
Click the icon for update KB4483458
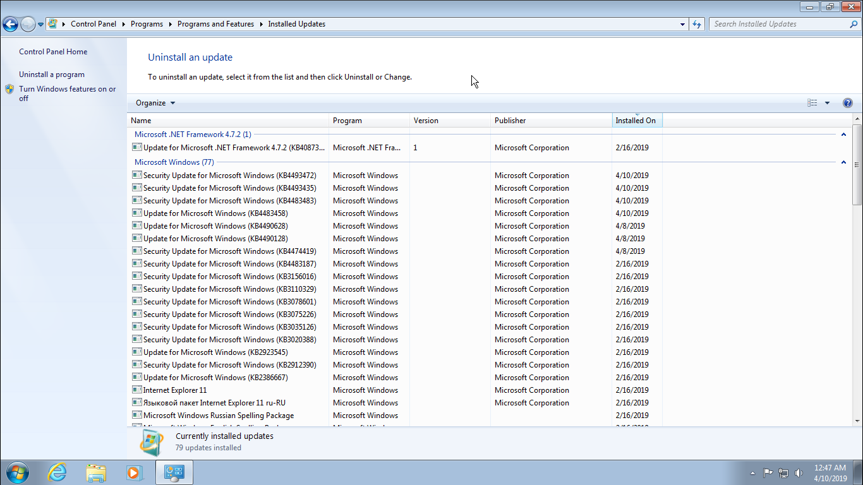[137, 213]
